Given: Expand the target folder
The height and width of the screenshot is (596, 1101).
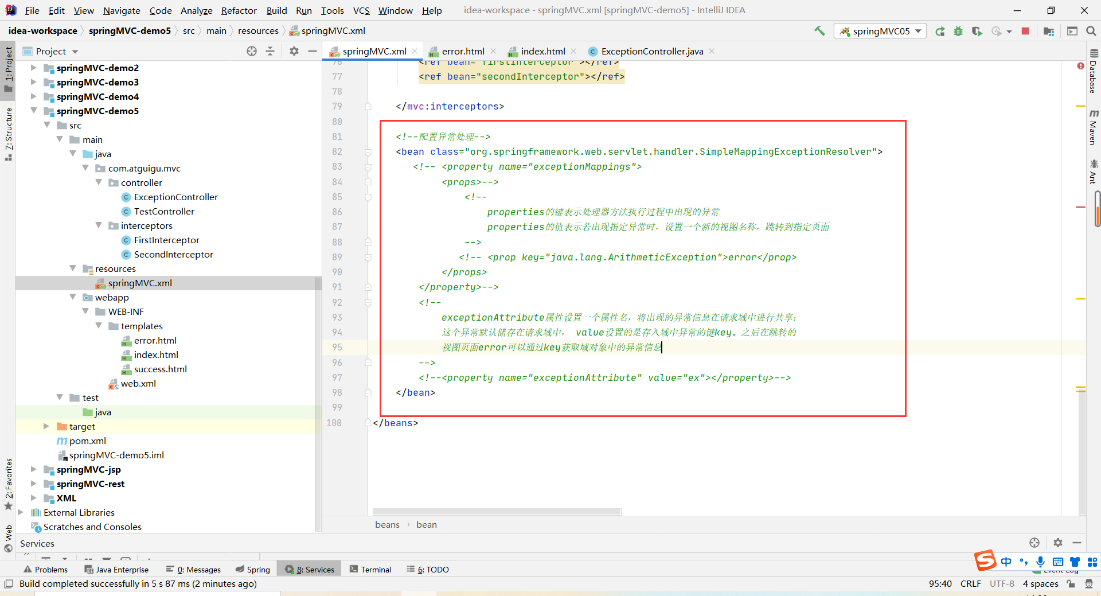Looking at the screenshot, I should pos(46,426).
